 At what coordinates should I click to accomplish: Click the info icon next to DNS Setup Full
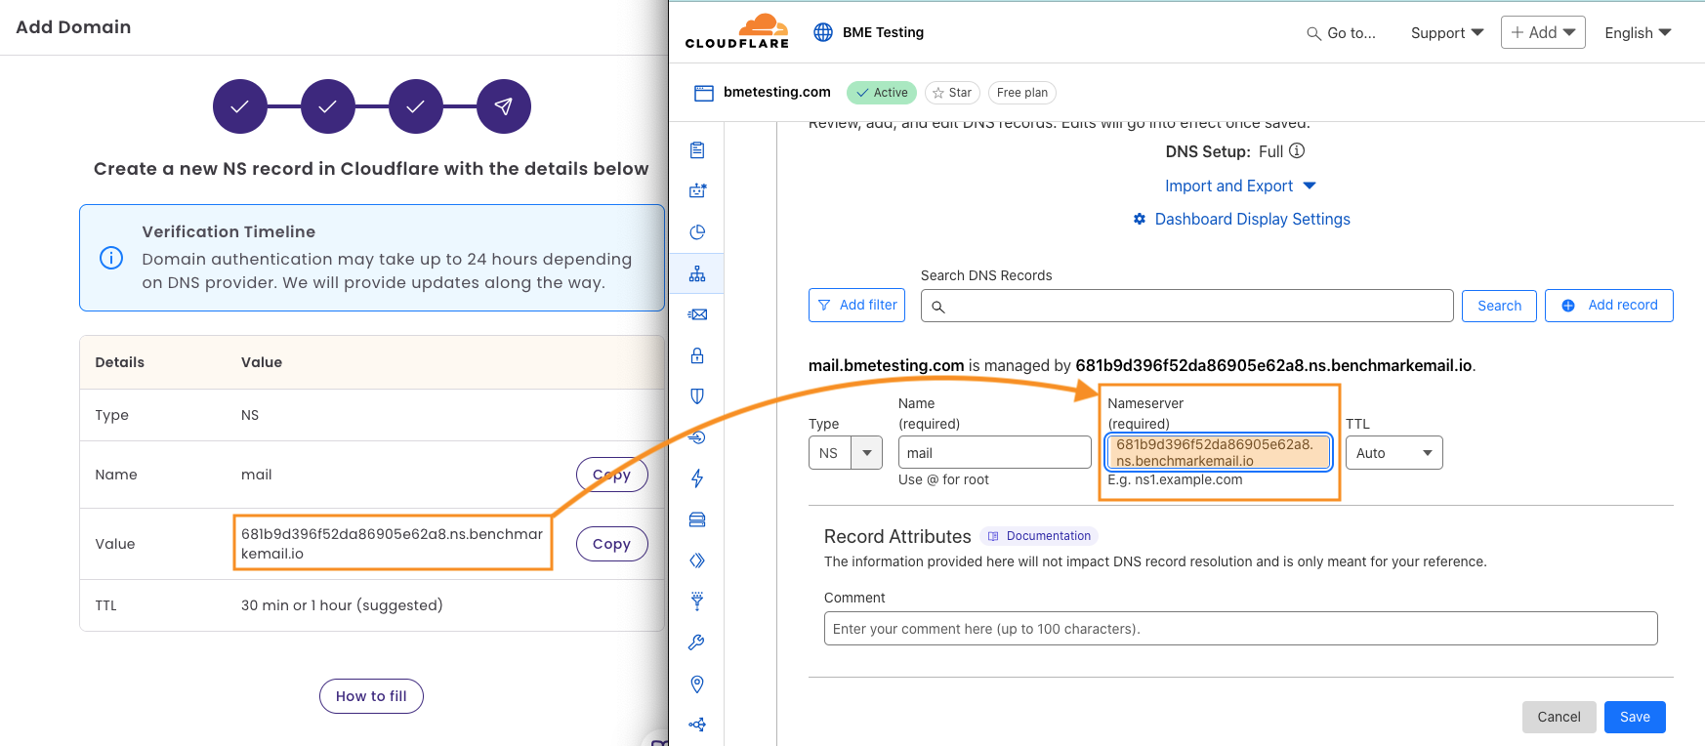click(x=1297, y=150)
